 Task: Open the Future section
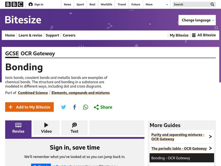[x=136, y=4]
